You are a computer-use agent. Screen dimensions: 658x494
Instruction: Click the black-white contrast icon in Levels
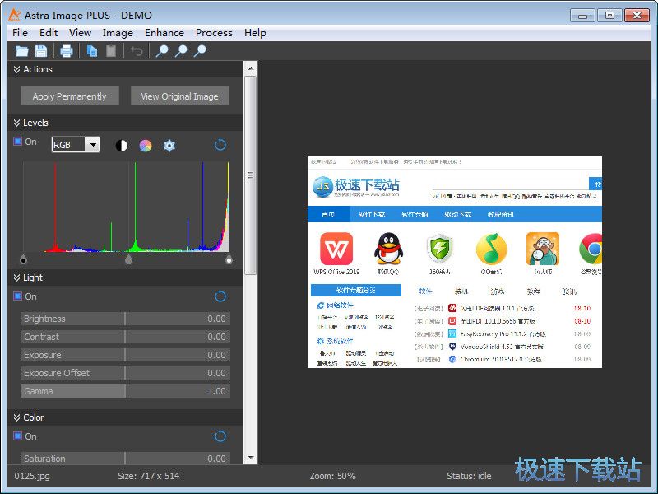(122, 146)
